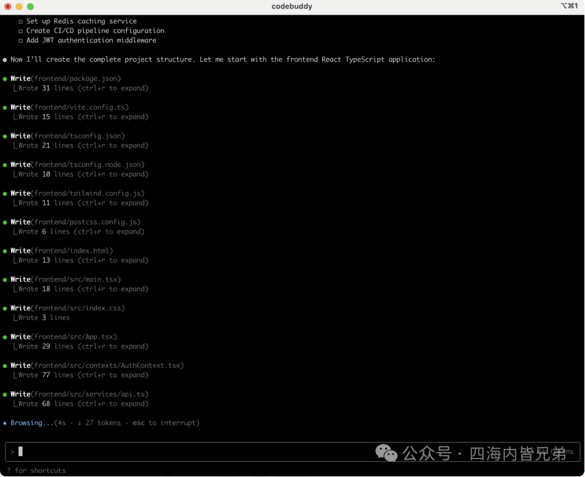Click the 'Write(frontend/src/contexts/AuthContext.tsx)' line
The width and height of the screenshot is (585, 477).
[x=97, y=366]
